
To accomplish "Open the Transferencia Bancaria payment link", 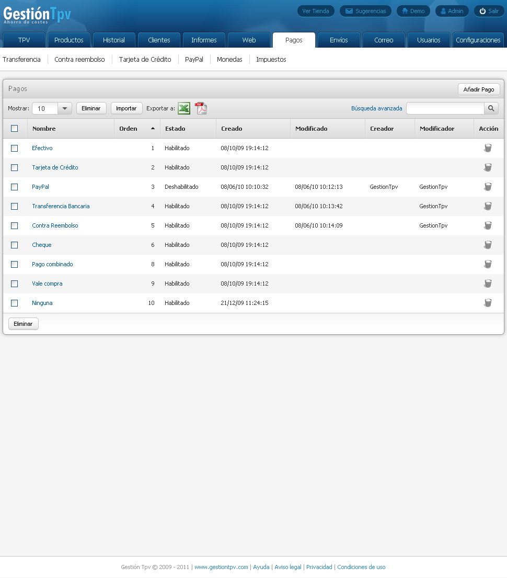I will click(x=61, y=206).
